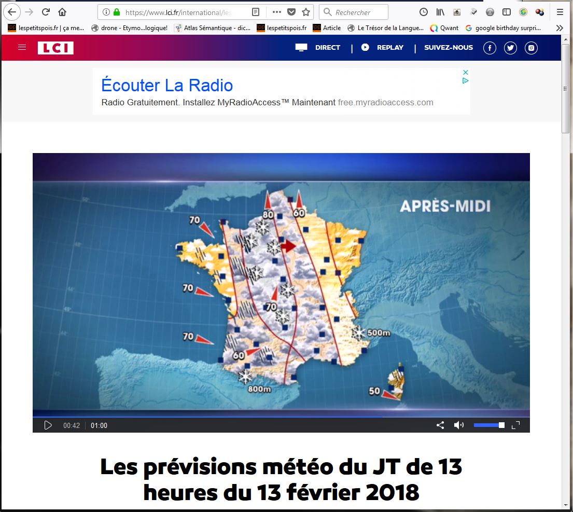Open Le Trésor de la Langue bookmark
The image size is (573, 512).
[x=385, y=28]
